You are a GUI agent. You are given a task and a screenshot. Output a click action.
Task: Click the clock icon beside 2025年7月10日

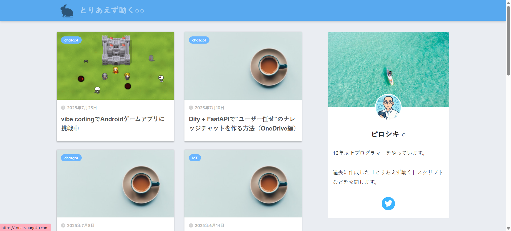tap(191, 108)
